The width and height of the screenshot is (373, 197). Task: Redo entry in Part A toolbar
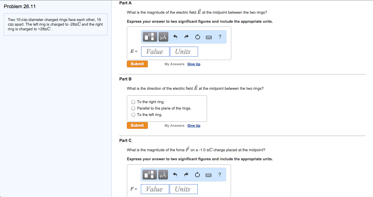coord(186,37)
